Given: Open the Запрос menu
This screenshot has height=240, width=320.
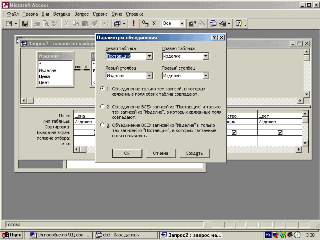Looking at the screenshot, I should point(82,14).
